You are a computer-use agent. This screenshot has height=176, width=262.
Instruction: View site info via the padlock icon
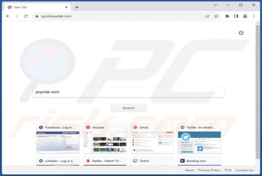[37, 16]
